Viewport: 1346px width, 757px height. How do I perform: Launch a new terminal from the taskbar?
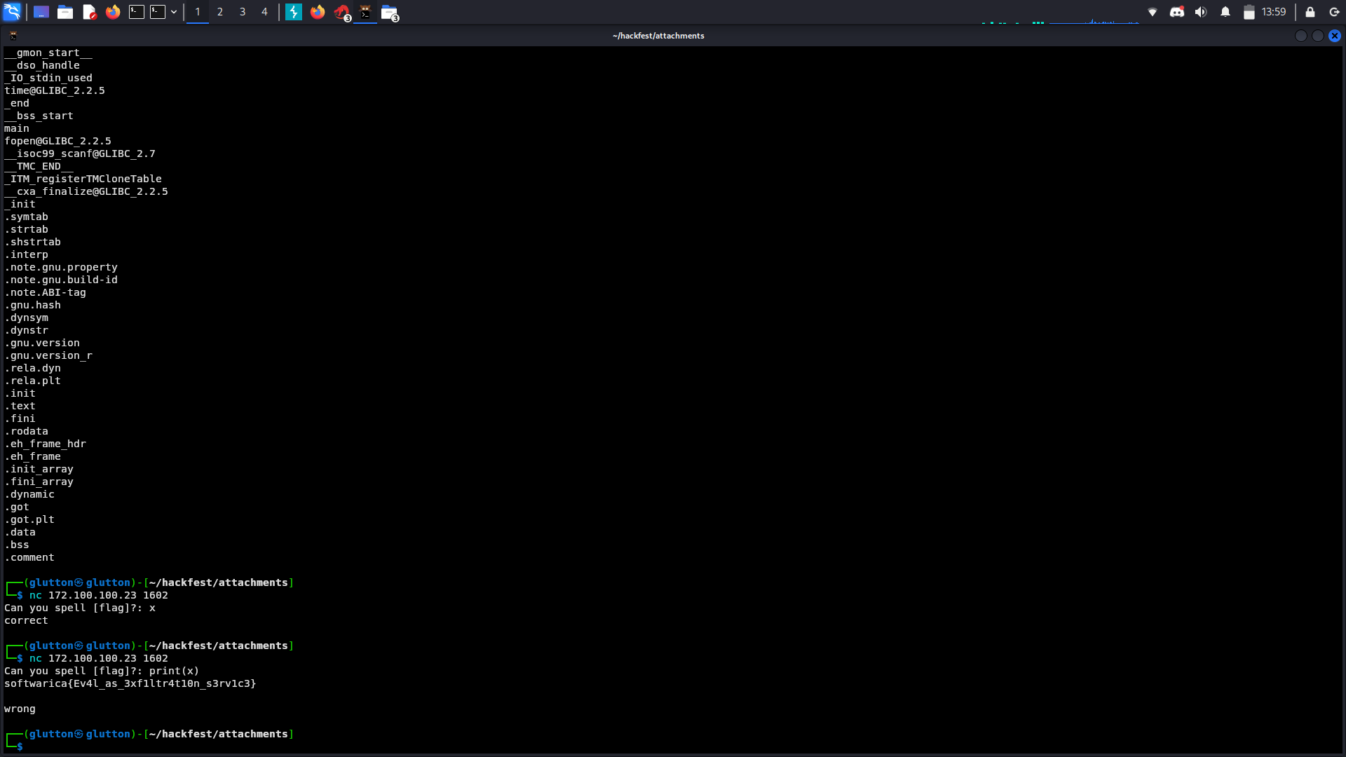pos(137,12)
